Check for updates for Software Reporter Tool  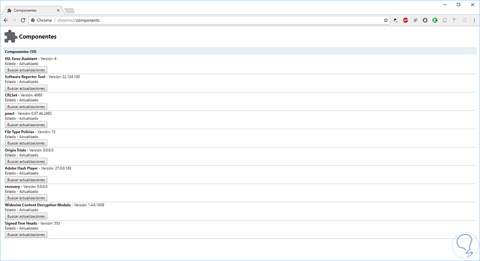point(26,88)
